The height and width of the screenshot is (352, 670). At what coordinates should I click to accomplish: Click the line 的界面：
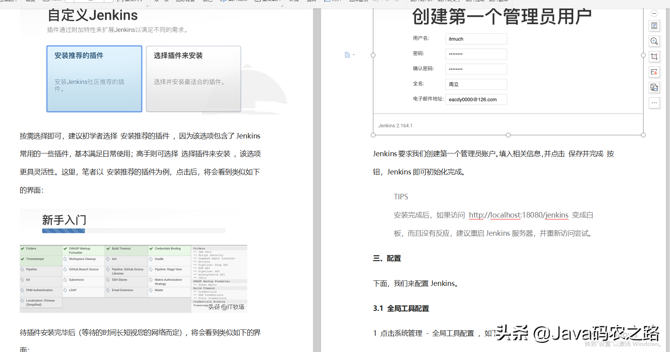(32, 190)
